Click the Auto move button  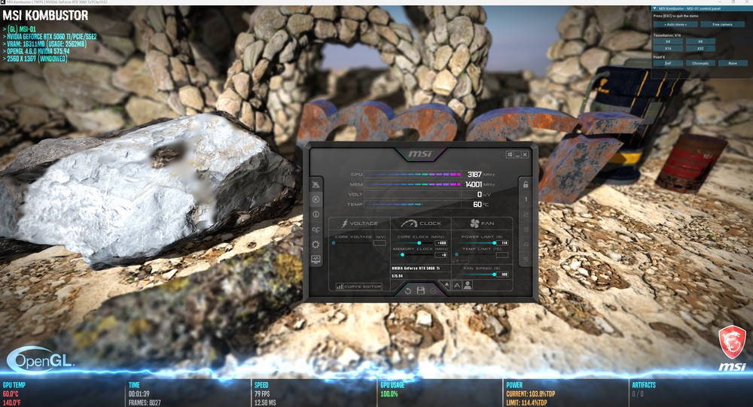tap(675, 25)
